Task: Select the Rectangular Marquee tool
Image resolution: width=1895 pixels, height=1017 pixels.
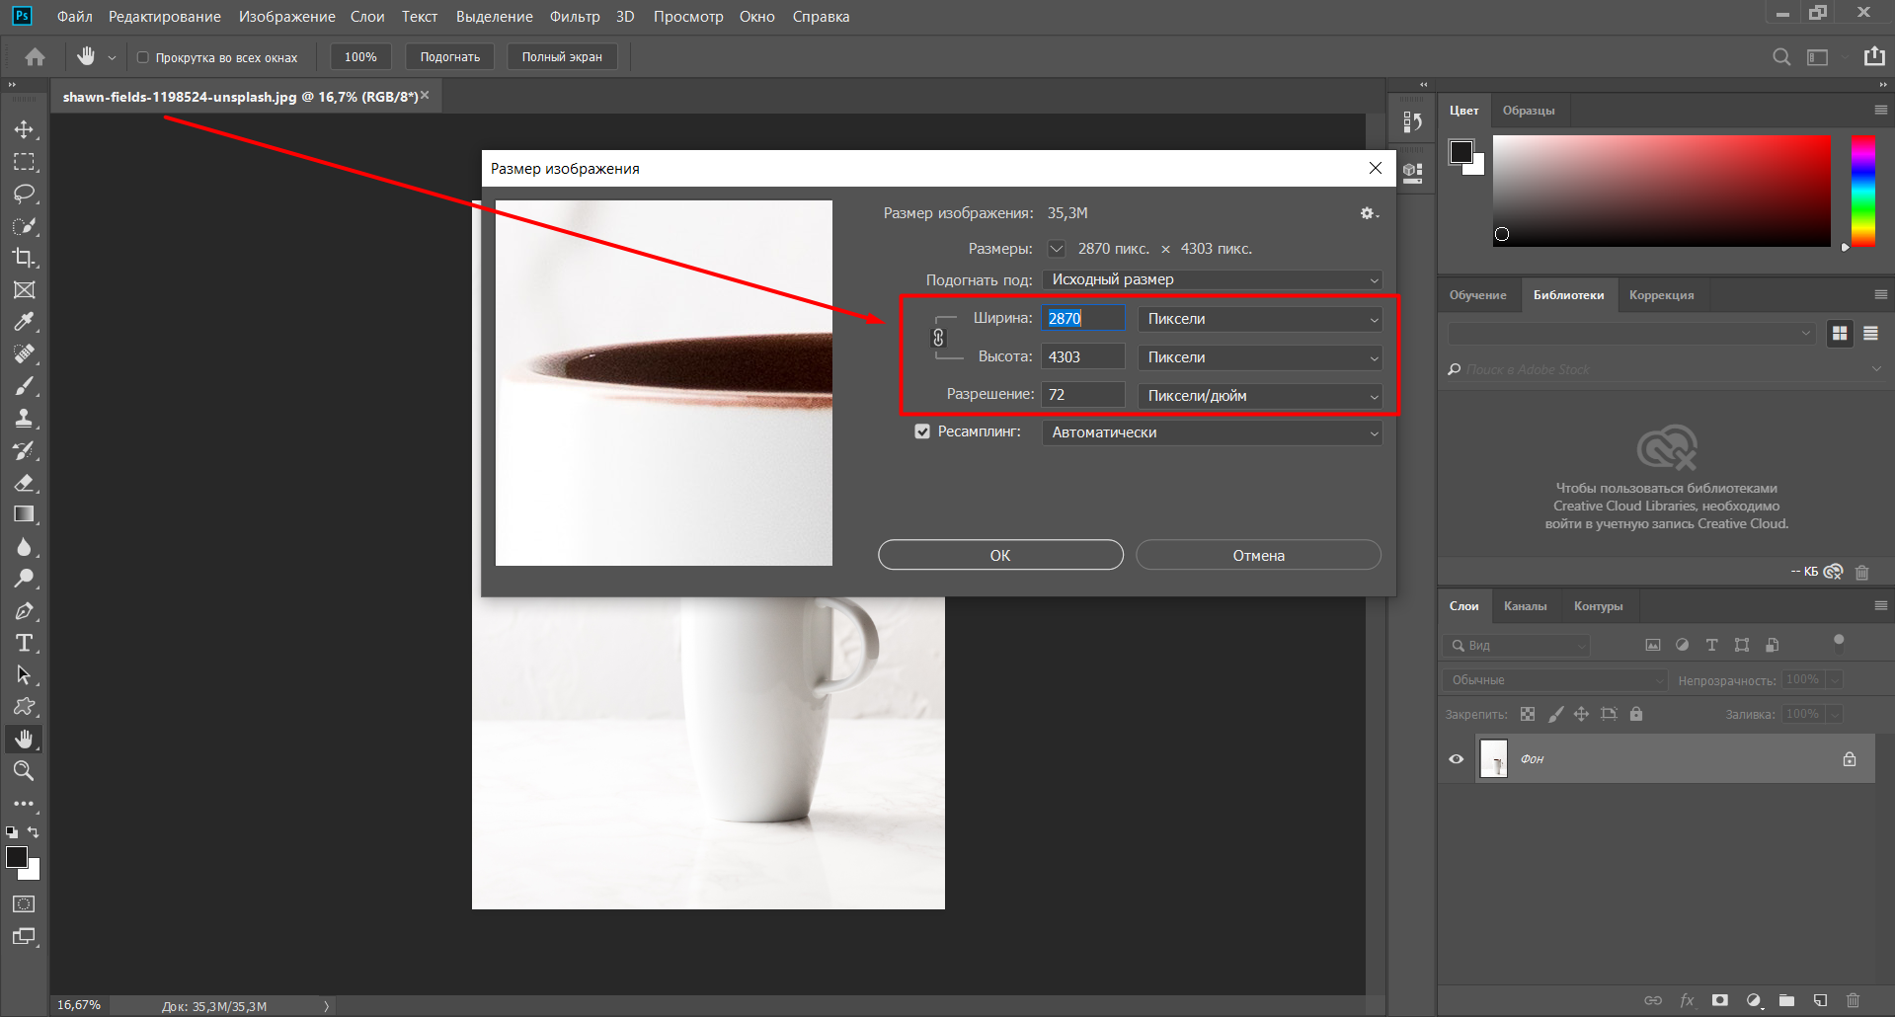Action: pyautogui.click(x=24, y=162)
